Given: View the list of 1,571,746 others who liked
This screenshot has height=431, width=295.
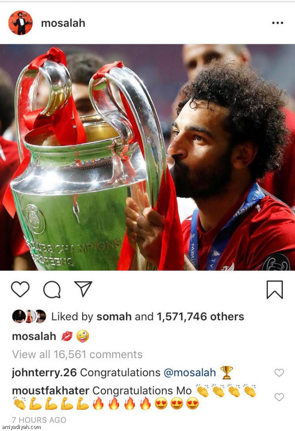Looking at the screenshot, I should [201, 317].
